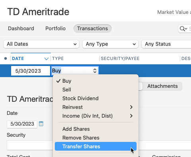Open the All Dates filter dropdown
191x157 pixels.
pyautogui.click(x=41, y=44)
